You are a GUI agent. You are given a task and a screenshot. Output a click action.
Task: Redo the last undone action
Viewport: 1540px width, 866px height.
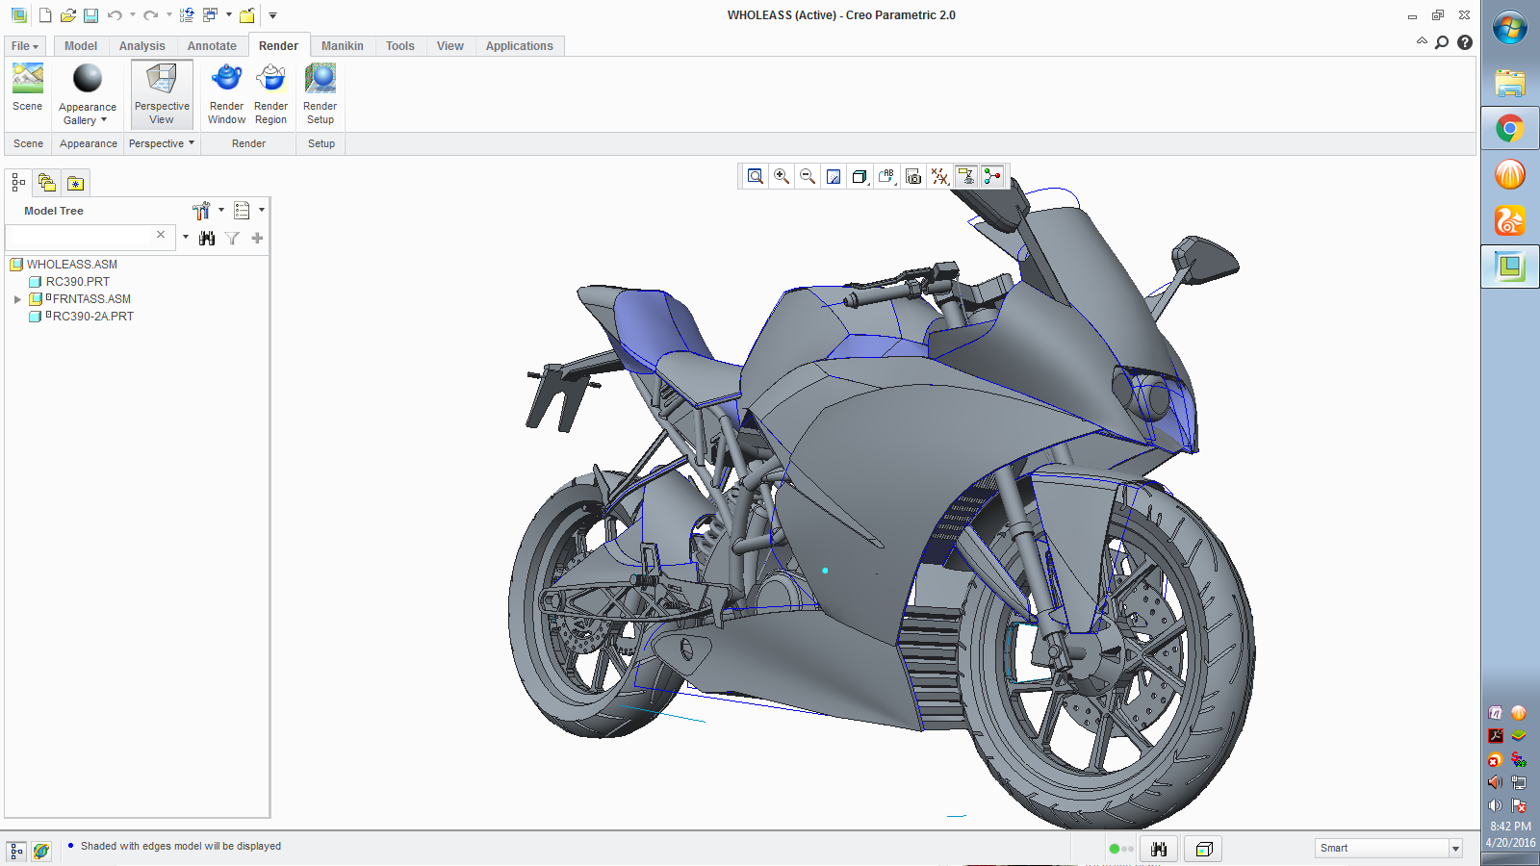pos(150,15)
